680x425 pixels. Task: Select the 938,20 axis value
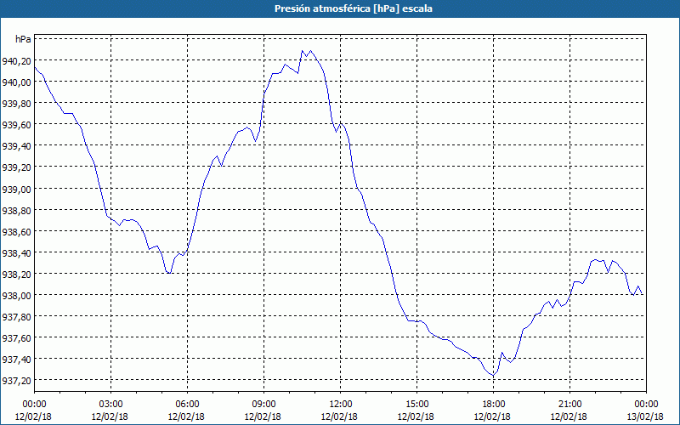(x=16, y=274)
